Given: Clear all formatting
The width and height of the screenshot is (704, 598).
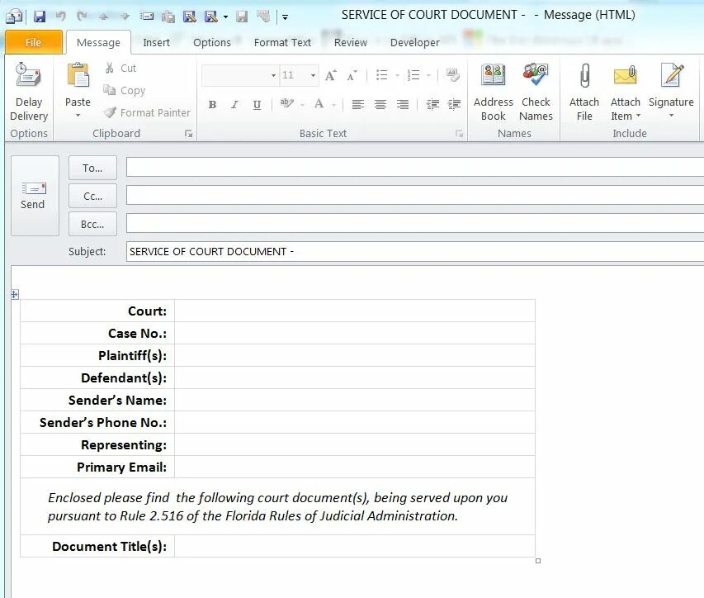Looking at the screenshot, I should (452, 75).
